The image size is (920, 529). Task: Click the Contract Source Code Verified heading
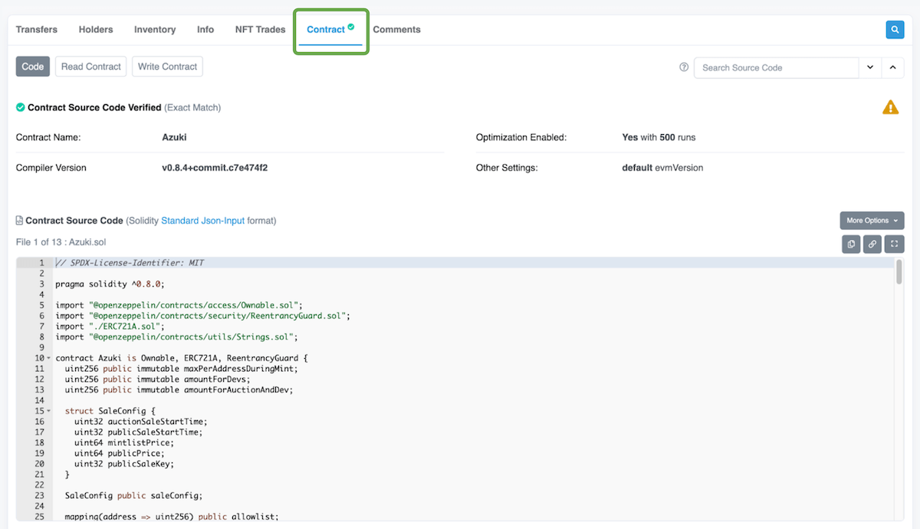click(94, 107)
